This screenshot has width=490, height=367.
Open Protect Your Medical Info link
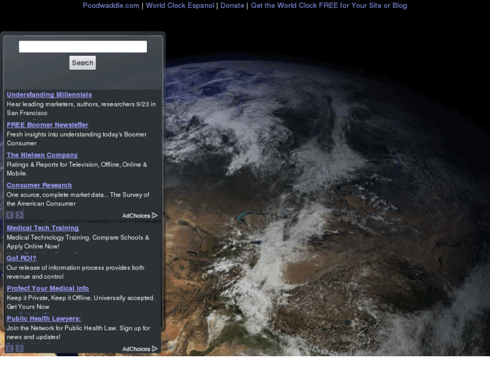click(48, 289)
